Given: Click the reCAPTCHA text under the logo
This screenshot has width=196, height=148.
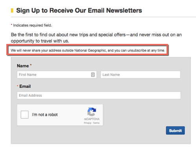Looking at the screenshot, I should click(92, 119).
